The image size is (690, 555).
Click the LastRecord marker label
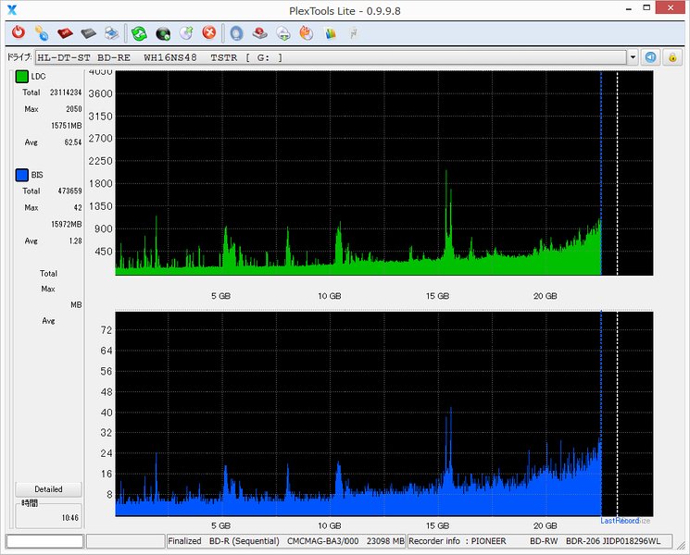pos(620,521)
